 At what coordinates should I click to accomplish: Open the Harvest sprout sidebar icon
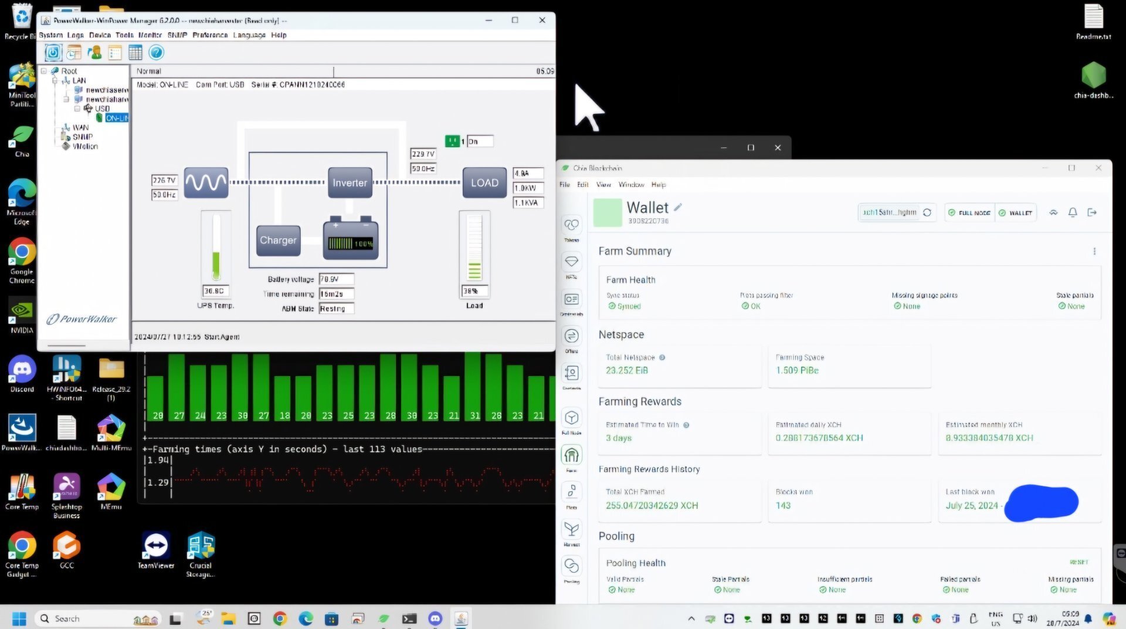point(571,529)
